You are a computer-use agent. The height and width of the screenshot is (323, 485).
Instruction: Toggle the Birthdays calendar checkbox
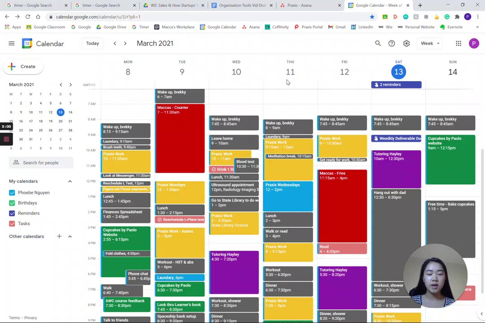coord(12,203)
